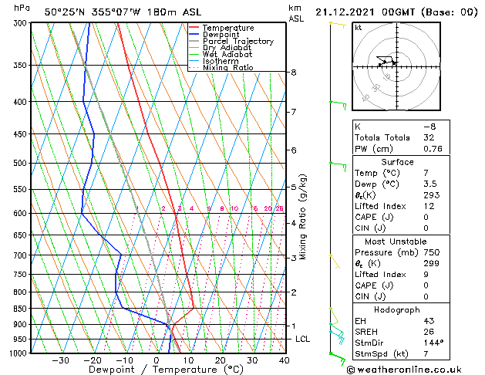Screen dimensions: 485x375
Task: Click the 8 km altitude label
Action: point(294,73)
